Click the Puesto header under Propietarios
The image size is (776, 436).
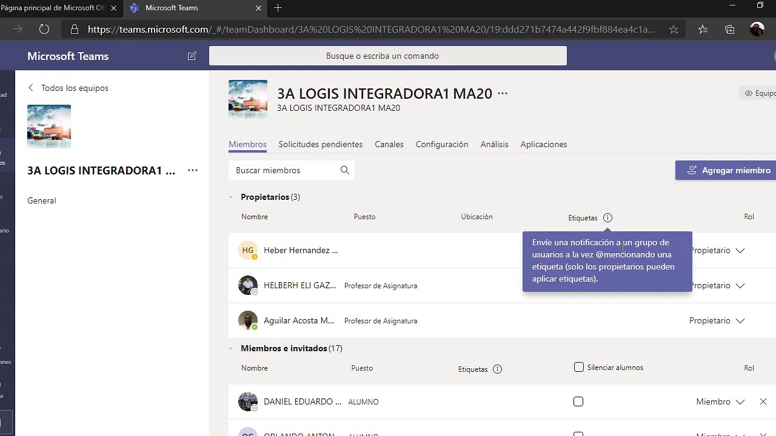365,217
